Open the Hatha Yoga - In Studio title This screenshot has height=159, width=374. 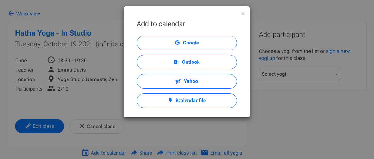tap(53, 33)
